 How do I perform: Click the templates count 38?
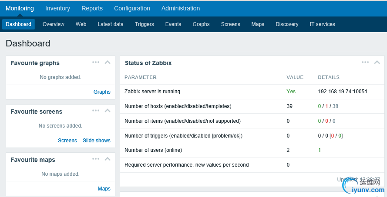[336, 106]
